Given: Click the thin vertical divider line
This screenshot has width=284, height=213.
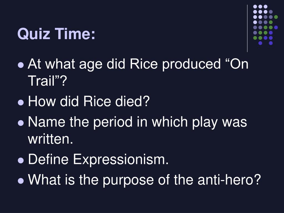Looking at the screenshot, I should (247, 29).
